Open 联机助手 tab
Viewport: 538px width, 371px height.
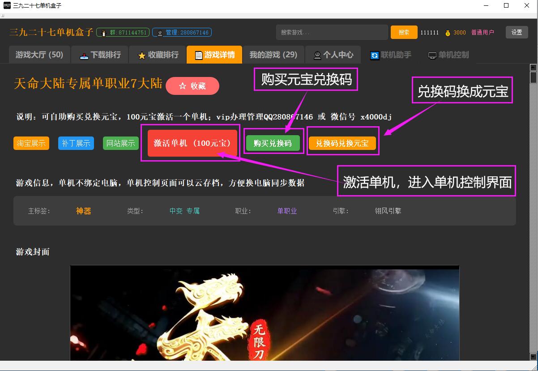(390, 55)
